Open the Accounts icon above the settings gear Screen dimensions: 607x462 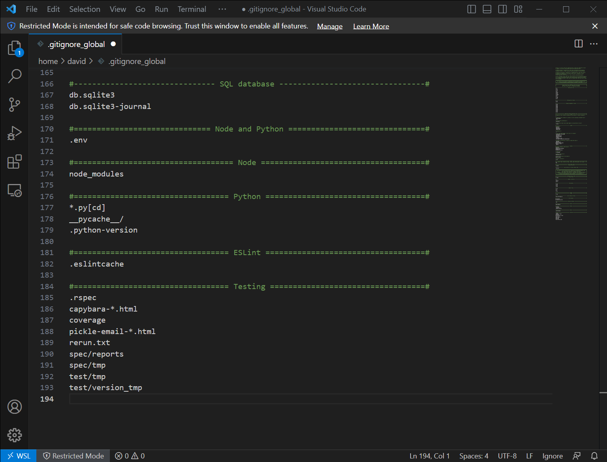coord(15,407)
